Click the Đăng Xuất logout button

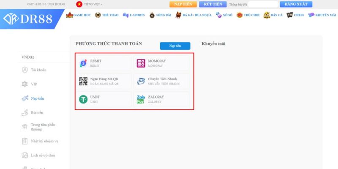[x=296, y=4]
